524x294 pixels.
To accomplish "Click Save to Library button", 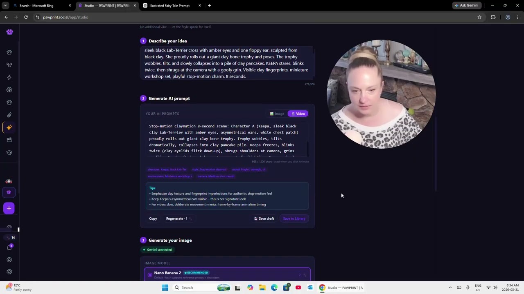I will point(294,218).
